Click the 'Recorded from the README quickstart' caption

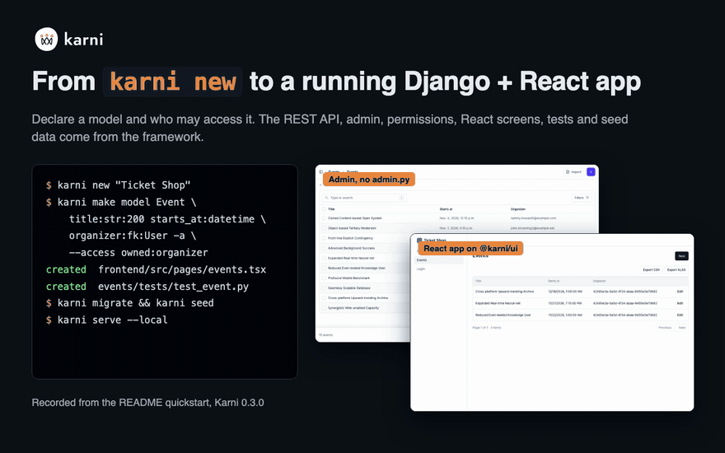pos(148,403)
